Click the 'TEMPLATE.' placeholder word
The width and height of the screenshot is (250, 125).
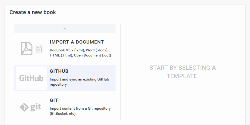pos(183,76)
